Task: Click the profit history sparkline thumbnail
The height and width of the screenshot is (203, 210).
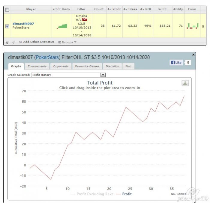Action: (x=62, y=26)
